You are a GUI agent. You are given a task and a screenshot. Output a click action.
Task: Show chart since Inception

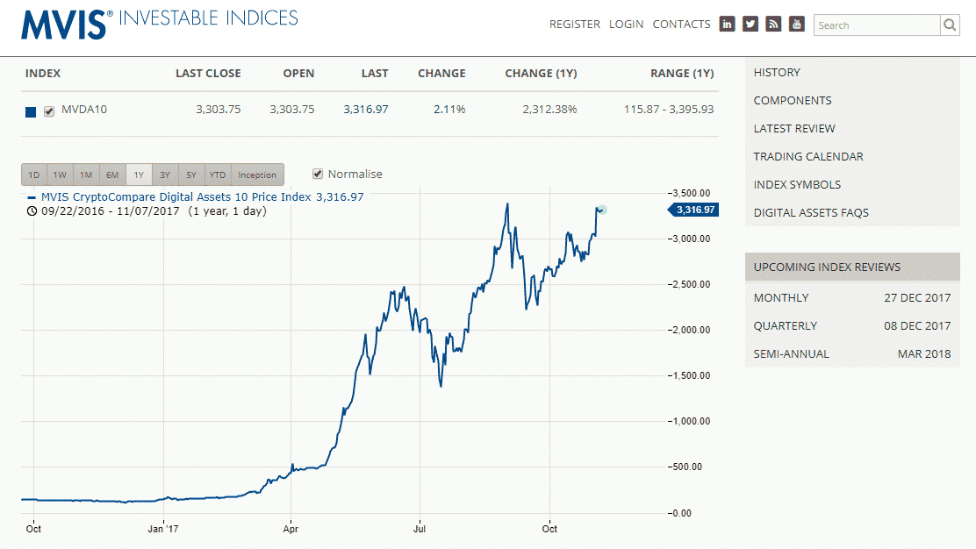coord(257,175)
